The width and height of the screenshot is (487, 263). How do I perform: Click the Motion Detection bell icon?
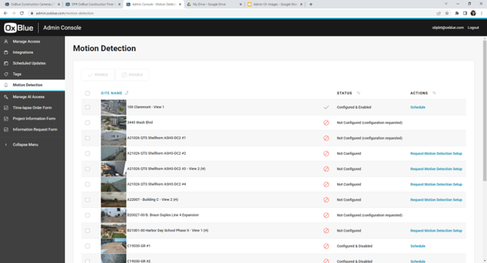click(6, 85)
